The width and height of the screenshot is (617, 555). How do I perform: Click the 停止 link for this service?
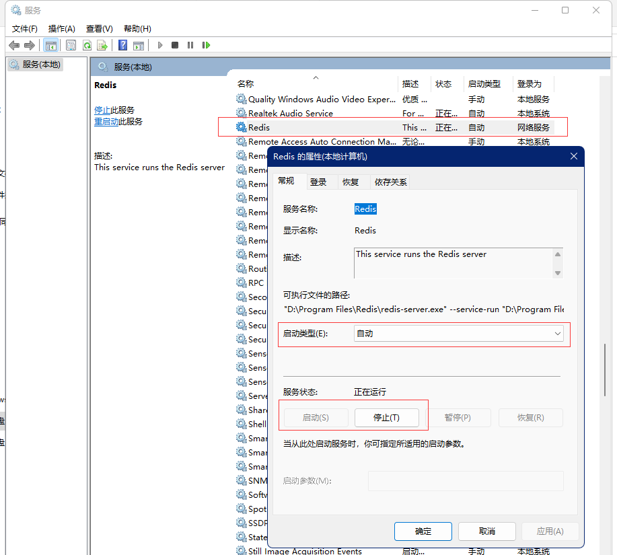pyautogui.click(x=102, y=110)
